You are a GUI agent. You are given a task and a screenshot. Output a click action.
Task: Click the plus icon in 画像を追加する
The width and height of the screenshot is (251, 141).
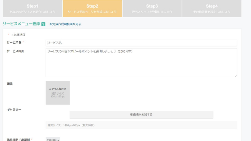pyautogui.click(x=131, y=115)
